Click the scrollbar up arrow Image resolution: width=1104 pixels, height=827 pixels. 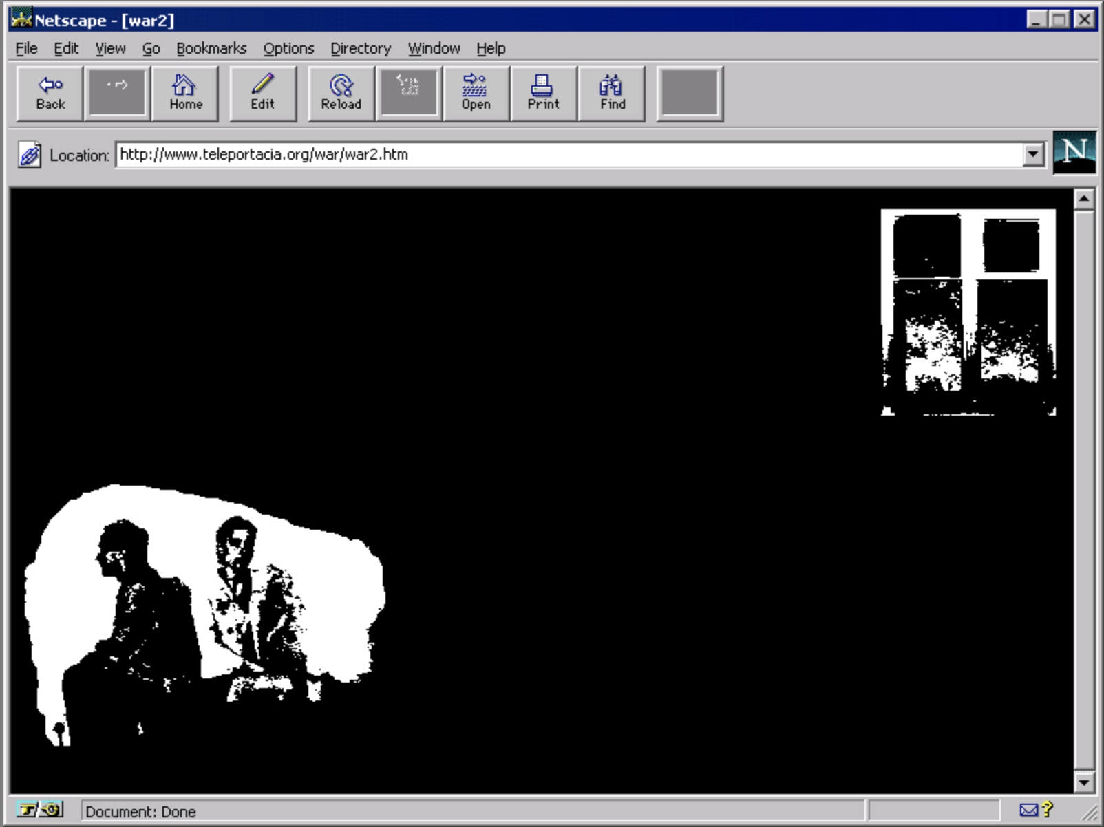1084,200
